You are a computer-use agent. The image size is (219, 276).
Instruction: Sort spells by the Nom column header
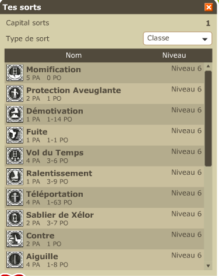tap(73, 55)
